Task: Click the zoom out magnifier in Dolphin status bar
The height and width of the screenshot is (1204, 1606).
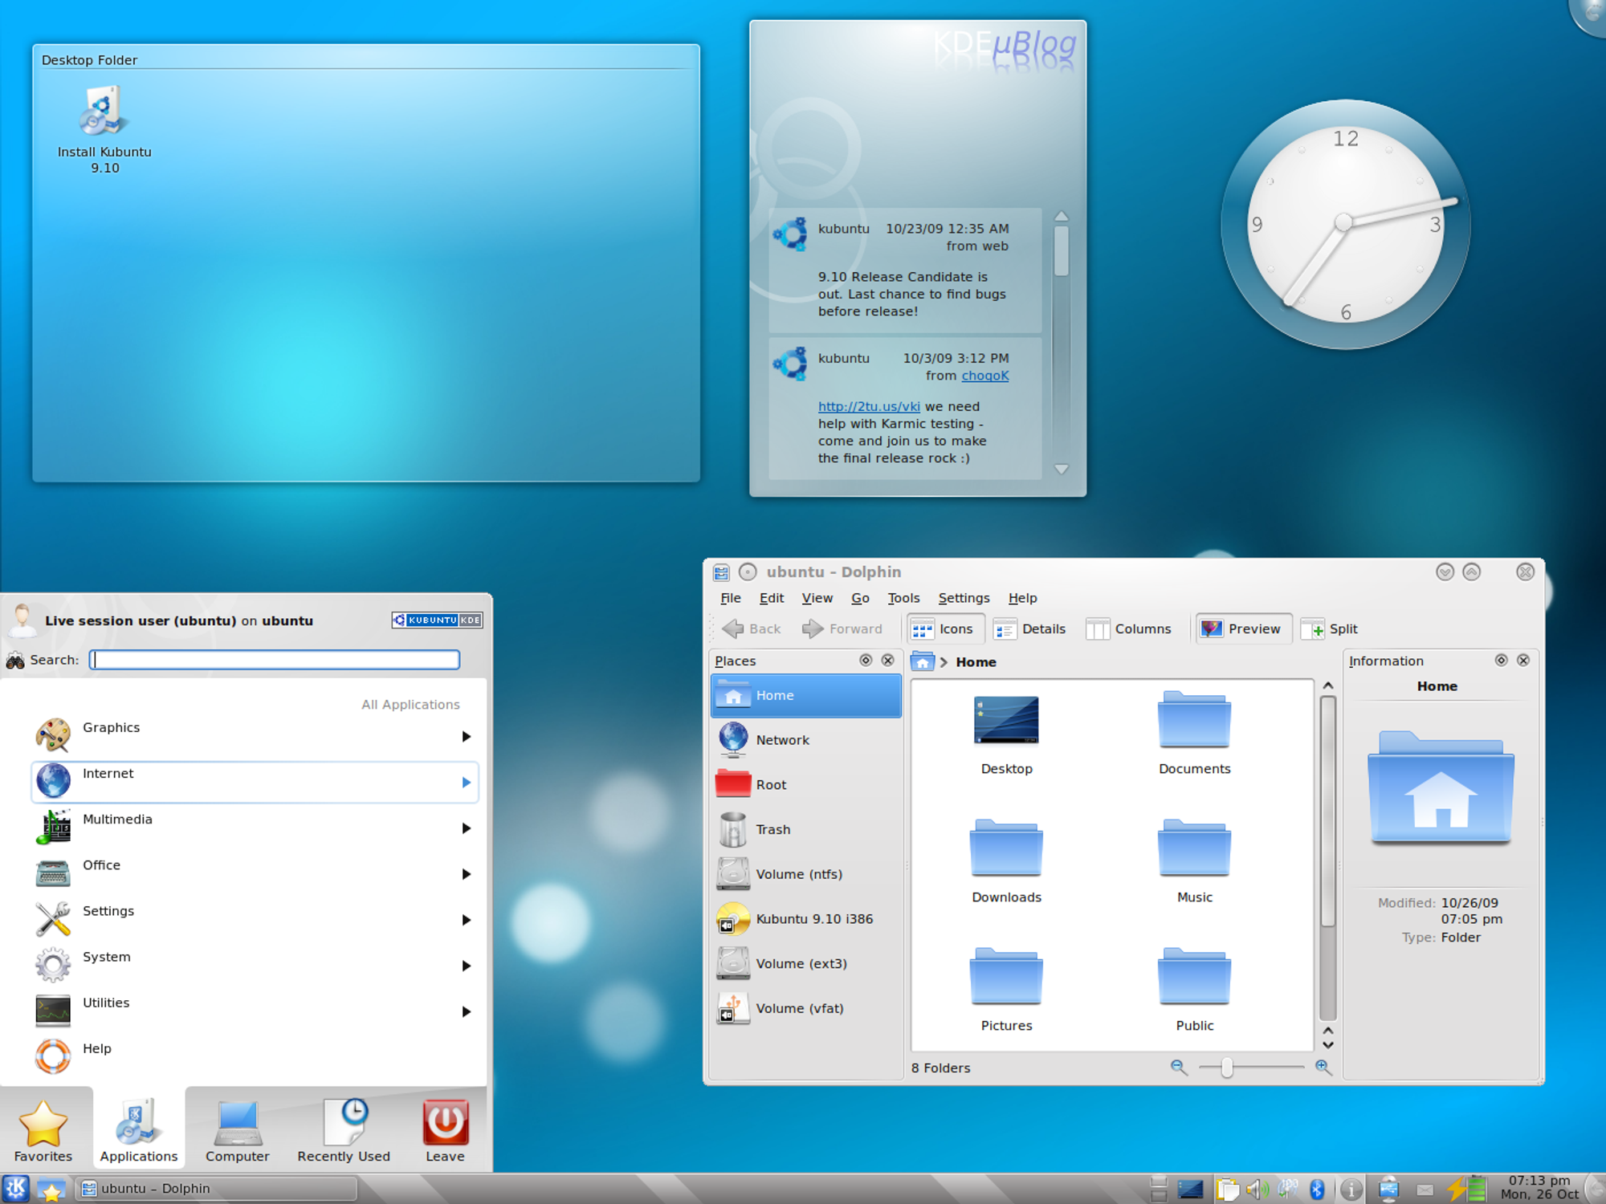Action: point(1178,1068)
